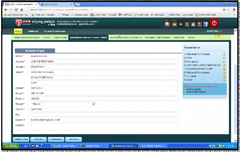Screen dimensions: 242x153
Task: Open the key password icon
Action: point(199,24)
